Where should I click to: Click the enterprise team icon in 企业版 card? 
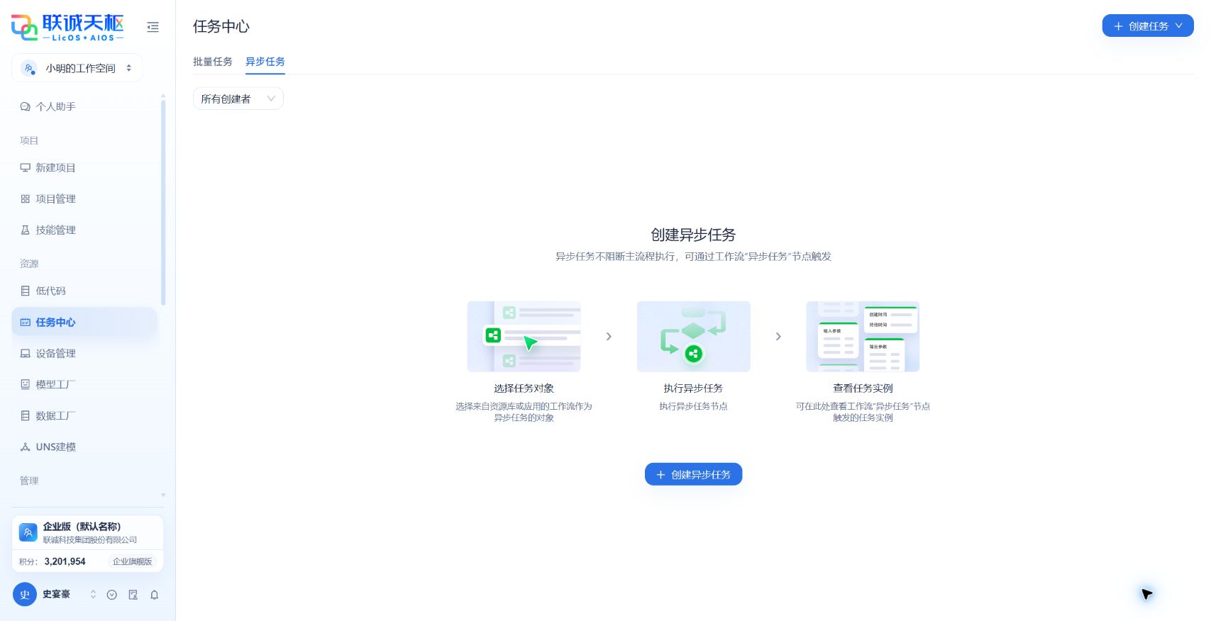[x=28, y=532]
